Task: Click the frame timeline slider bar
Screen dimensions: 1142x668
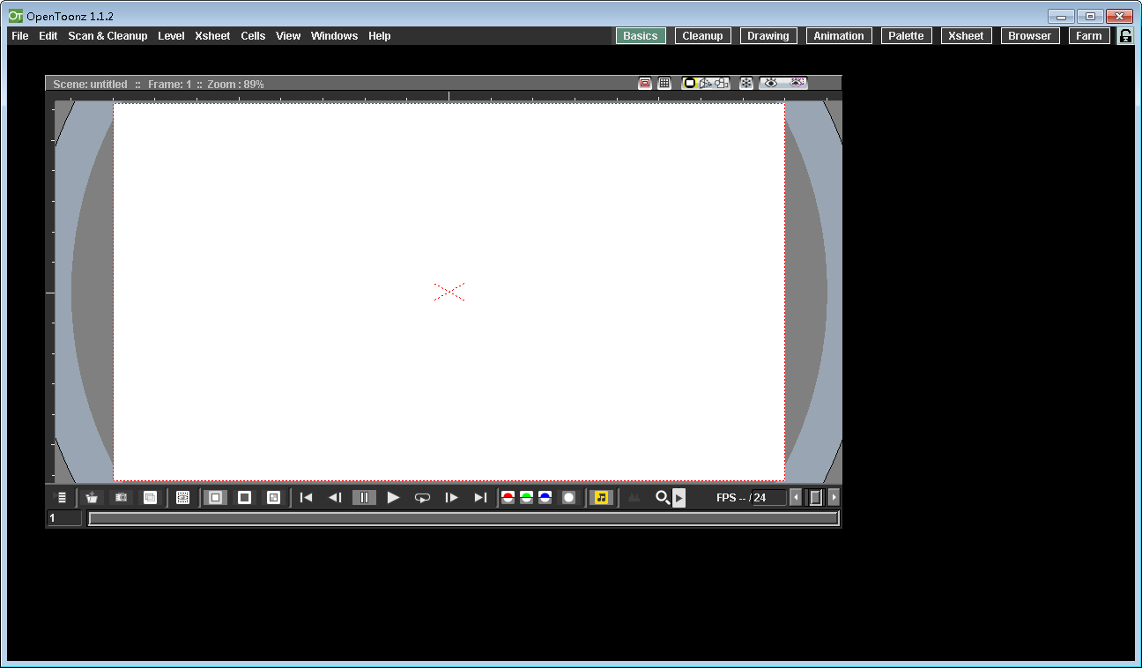Action: pos(463,518)
